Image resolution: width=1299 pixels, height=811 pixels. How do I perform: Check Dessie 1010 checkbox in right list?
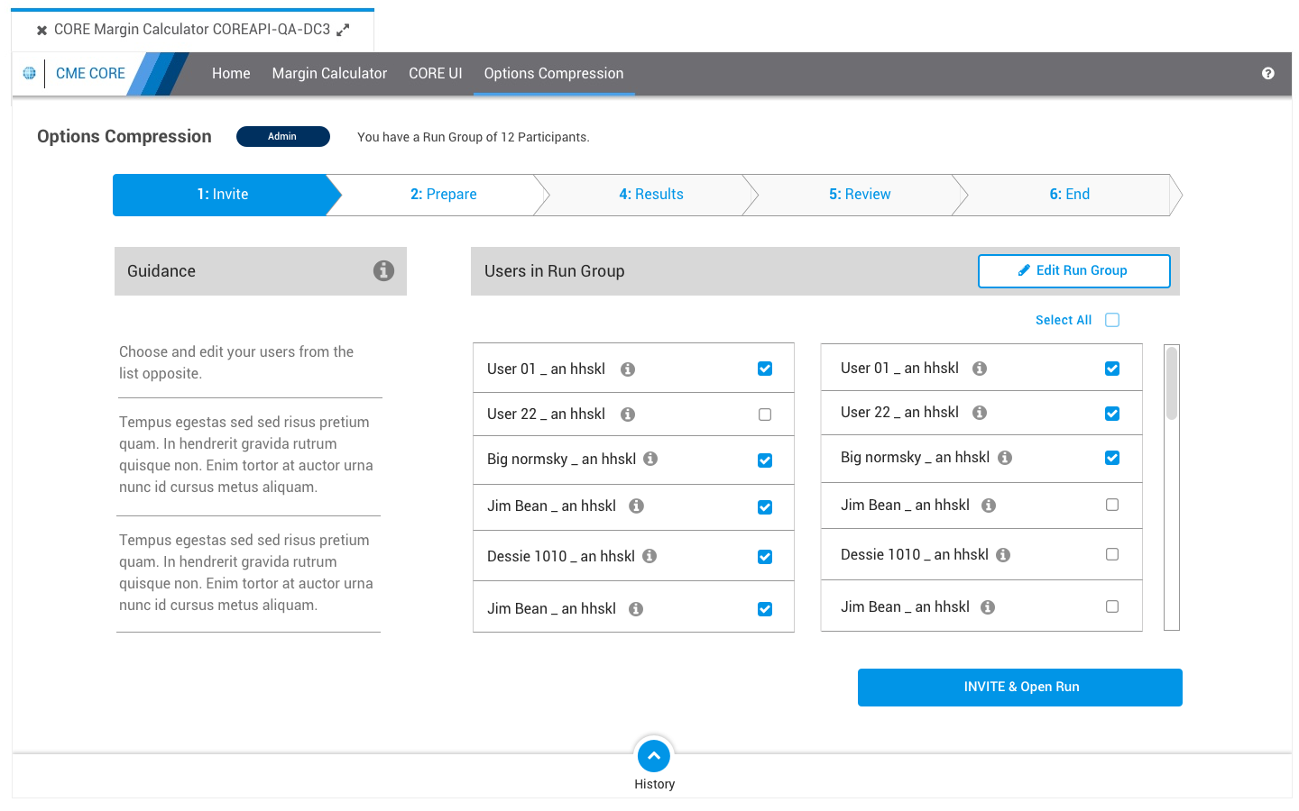pos(1112,554)
